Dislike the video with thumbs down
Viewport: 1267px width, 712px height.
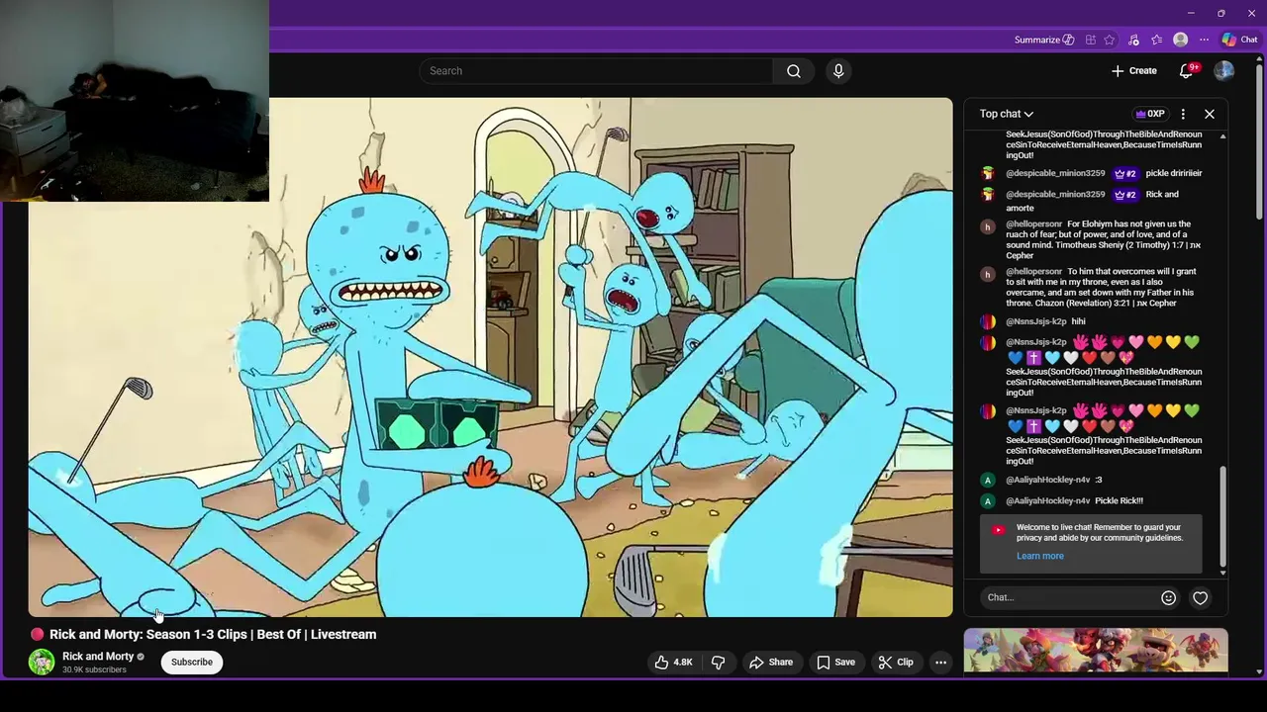[x=719, y=663]
